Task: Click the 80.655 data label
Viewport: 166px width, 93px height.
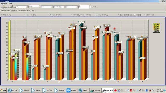Action: pyautogui.click(x=107, y=25)
